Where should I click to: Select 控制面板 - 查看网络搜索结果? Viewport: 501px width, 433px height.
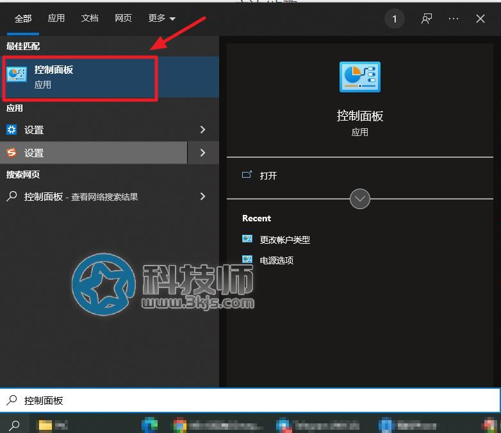tap(94, 196)
